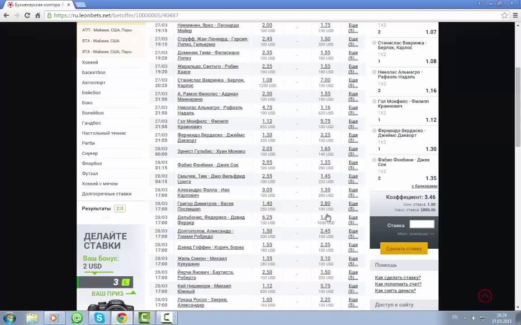Image resolution: width=521 pixels, height=325 pixels.
Task: Open the browser Home icon
Action: pos(38,15)
